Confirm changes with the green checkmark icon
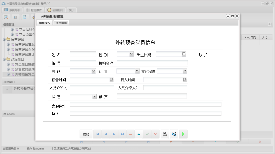The width and height of the screenshot is (275, 154). coord(147,134)
